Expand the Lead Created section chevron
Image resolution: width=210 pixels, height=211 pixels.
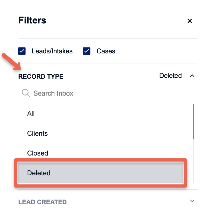tap(192, 201)
